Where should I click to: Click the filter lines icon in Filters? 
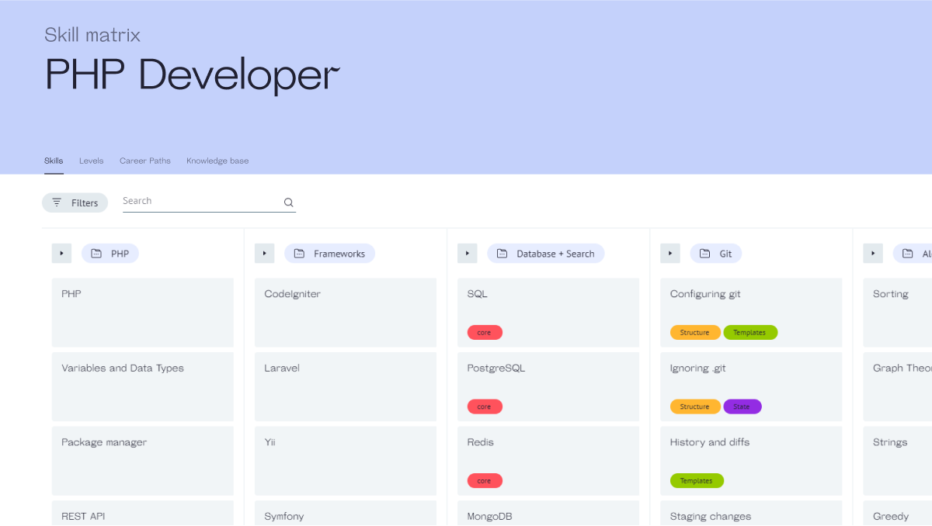57,202
